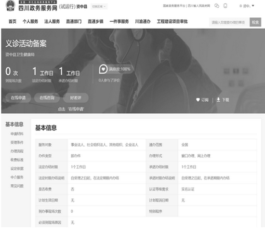Open 直通乡镇 menu item
265x232 pixels.
(95, 22)
